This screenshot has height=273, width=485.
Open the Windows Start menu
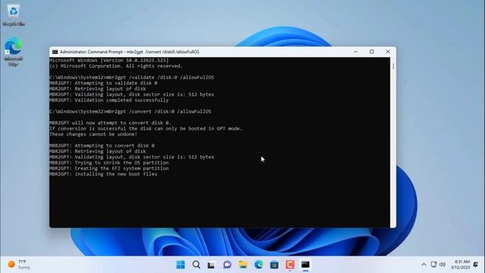180,265
